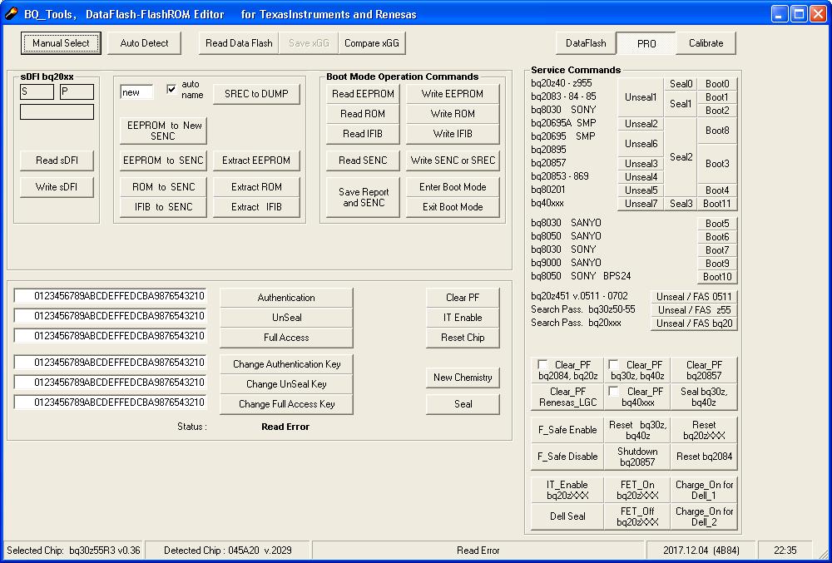
Task: Switch to the DataFlash tab
Action: pos(586,43)
